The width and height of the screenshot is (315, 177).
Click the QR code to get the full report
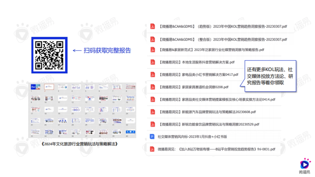point(50,55)
